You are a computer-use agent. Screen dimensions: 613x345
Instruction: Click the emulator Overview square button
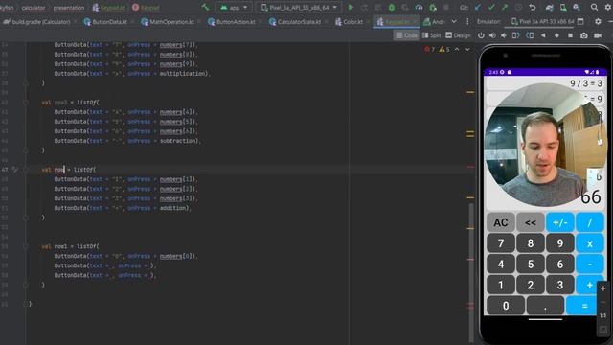pos(571,35)
